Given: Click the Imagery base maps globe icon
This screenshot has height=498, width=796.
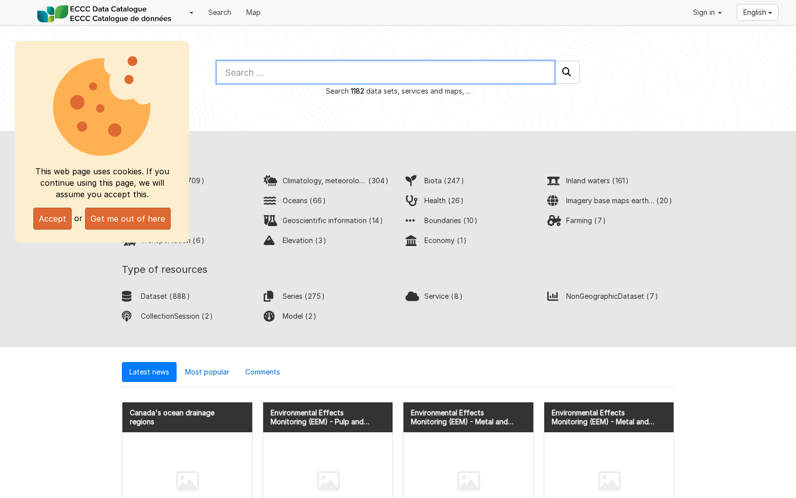Looking at the screenshot, I should [x=553, y=201].
